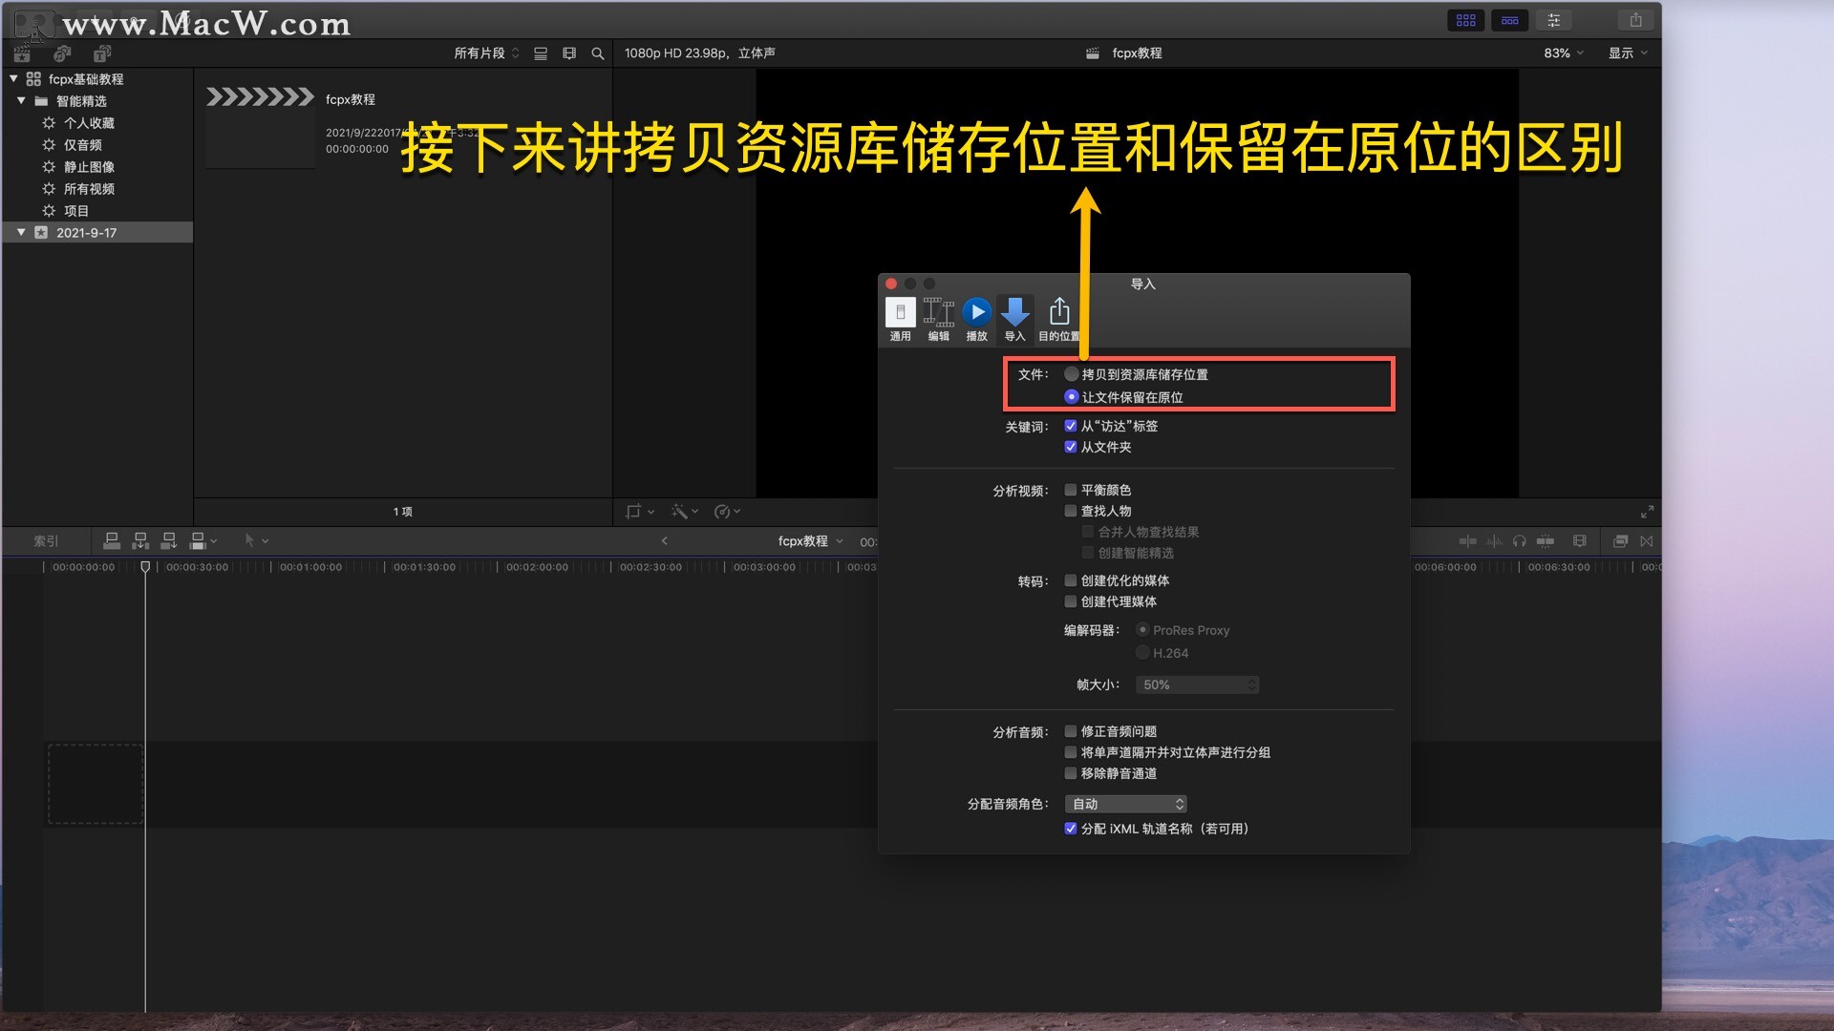
Task: Select 拷贝到资源库储存位置 radio option
Action: tap(1072, 374)
